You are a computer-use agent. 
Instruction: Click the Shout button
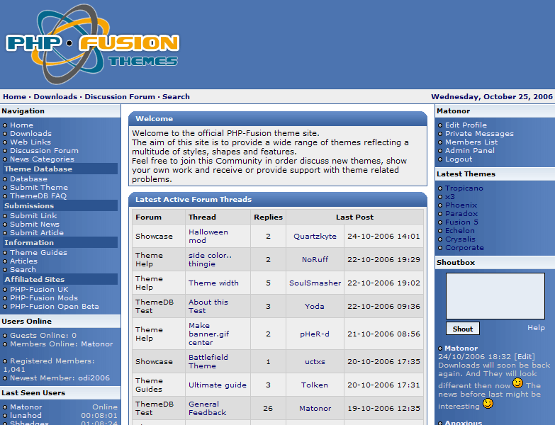[463, 329]
